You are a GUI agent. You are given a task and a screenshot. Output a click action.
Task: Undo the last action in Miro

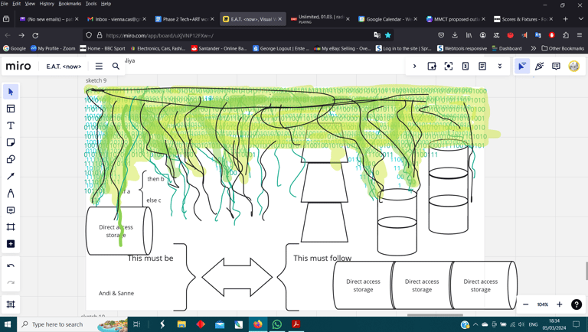pyautogui.click(x=11, y=265)
